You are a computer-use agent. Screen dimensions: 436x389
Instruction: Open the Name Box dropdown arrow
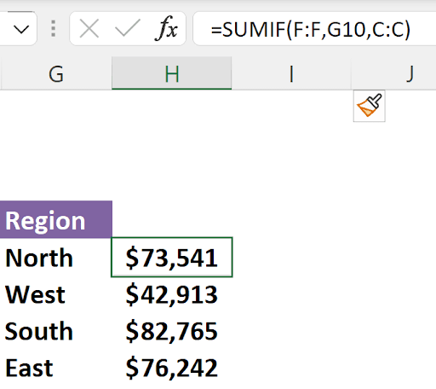21,29
